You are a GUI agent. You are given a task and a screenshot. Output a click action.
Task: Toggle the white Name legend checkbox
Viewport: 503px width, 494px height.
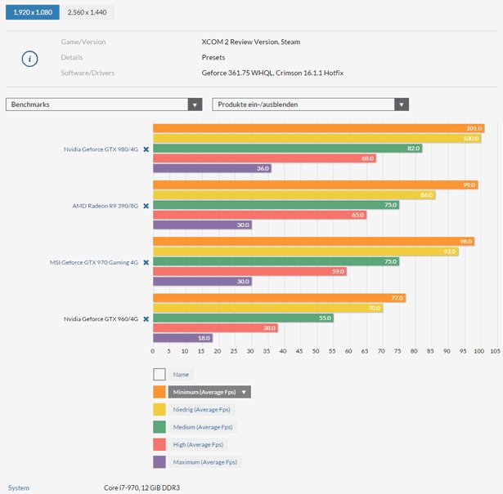(x=159, y=374)
